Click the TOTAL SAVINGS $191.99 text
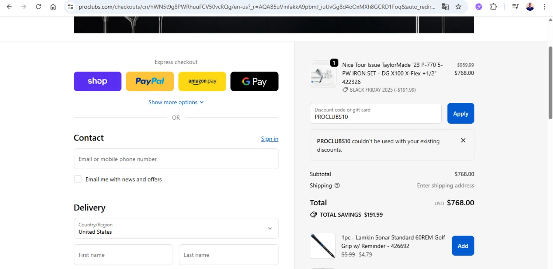 pyautogui.click(x=351, y=215)
